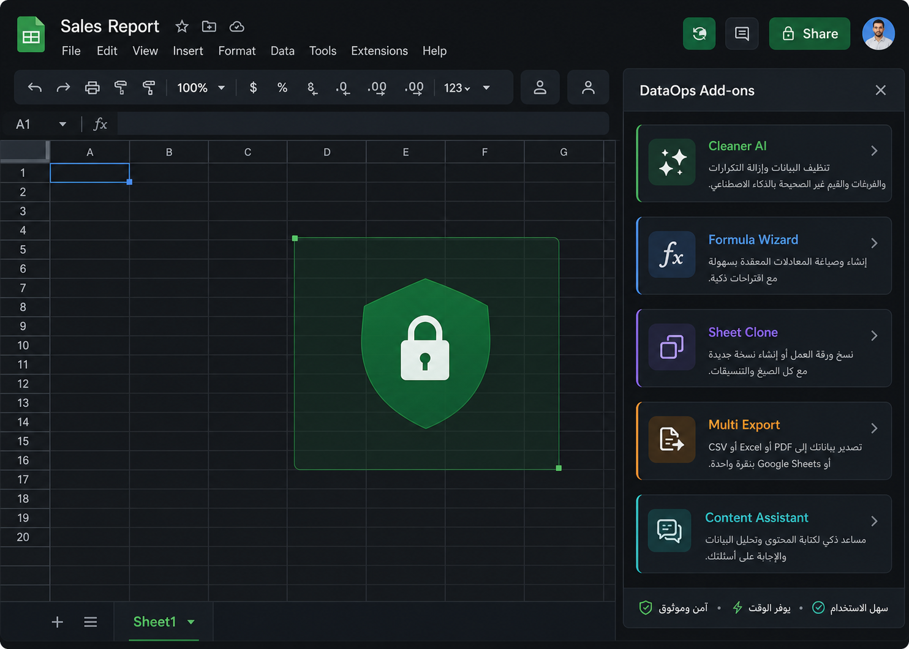The image size is (909, 649).
Task: Open the Sheet1 tab dropdown arrow
Action: click(x=191, y=622)
